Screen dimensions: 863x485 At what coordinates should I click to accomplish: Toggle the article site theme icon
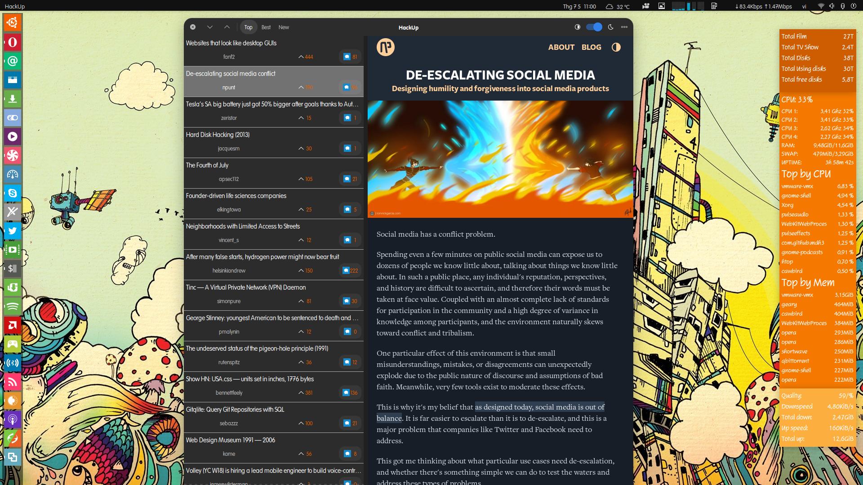tap(616, 47)
